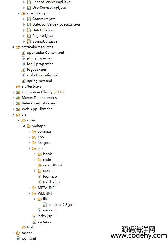
Task: Select the DateJsonValueProcessor.java label
Action: click(56, 24)
